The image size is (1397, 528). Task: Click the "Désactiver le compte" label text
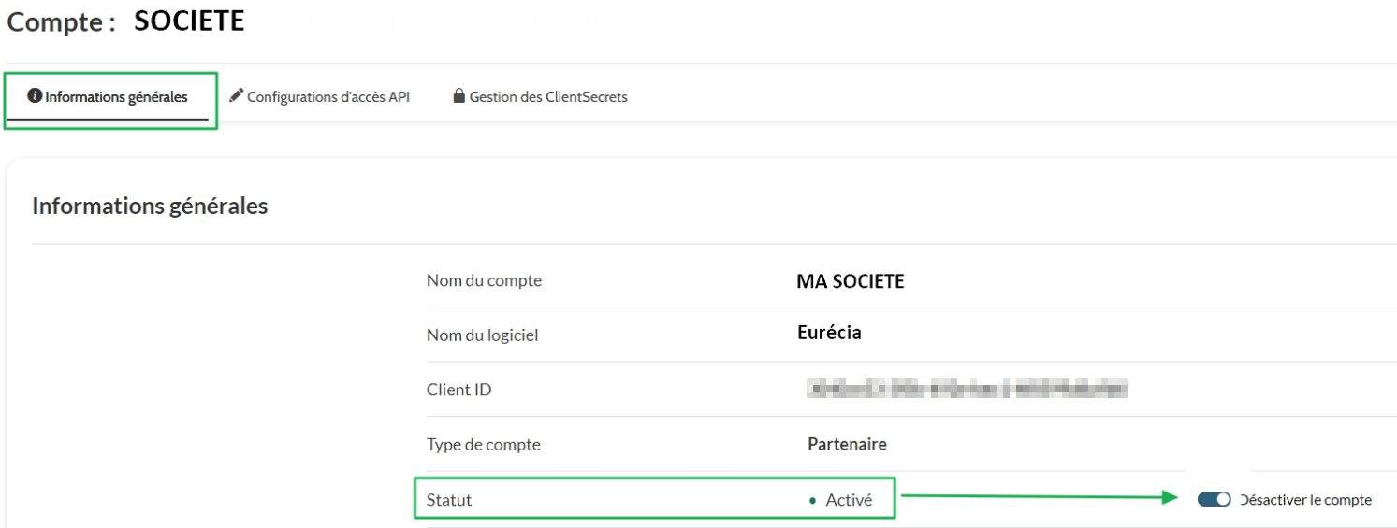coord(1306,500)
